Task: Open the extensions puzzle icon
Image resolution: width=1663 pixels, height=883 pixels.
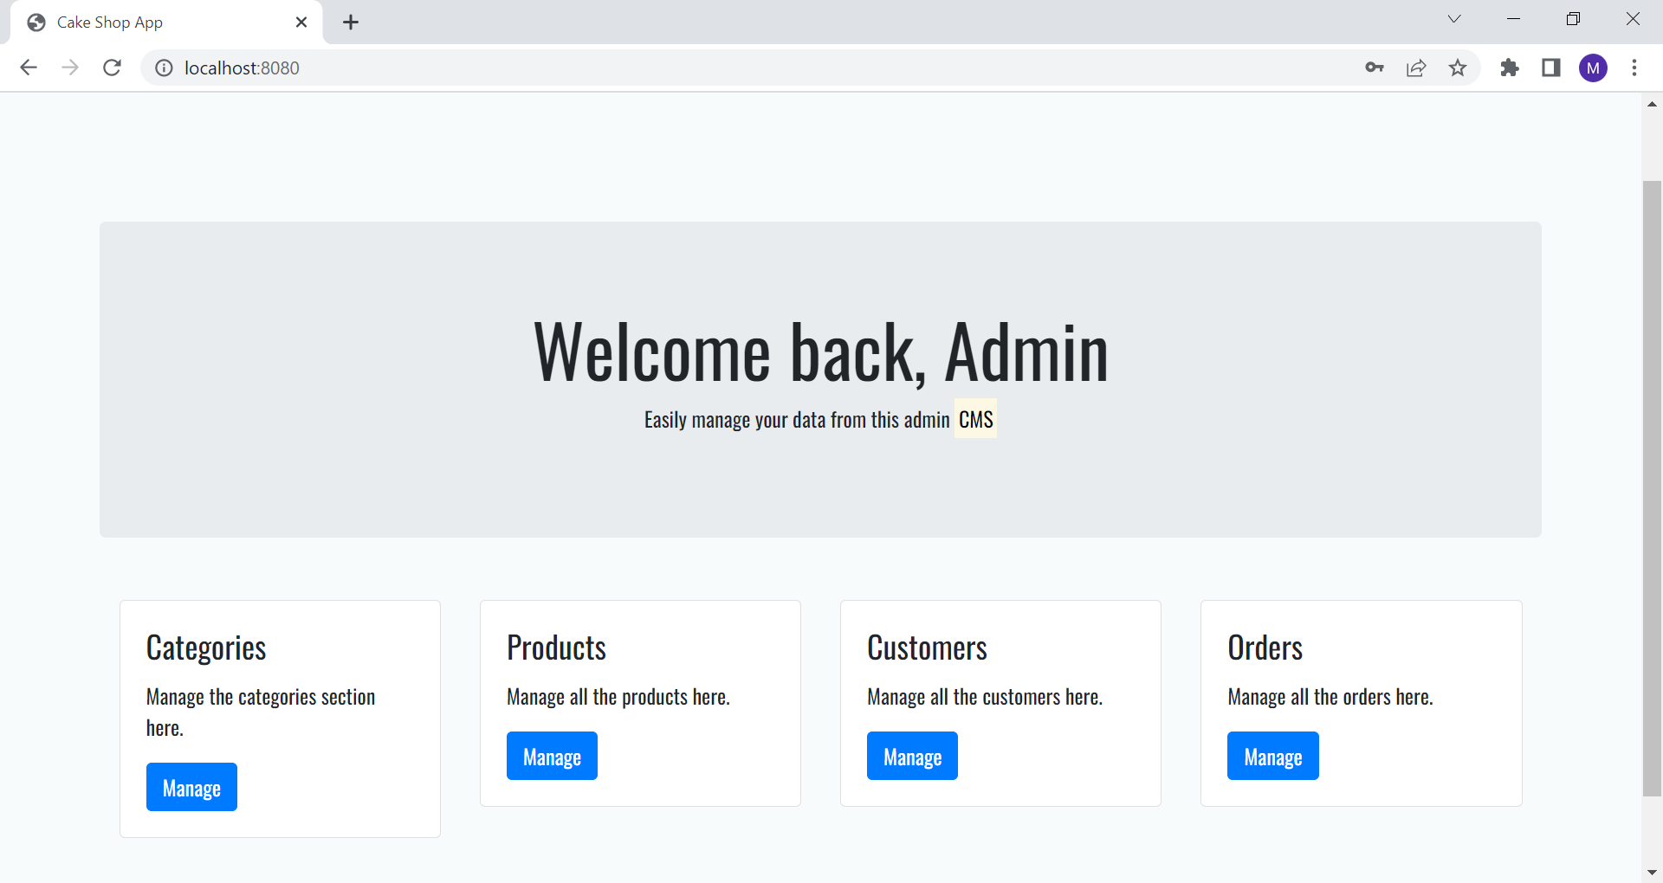Action: click(1510, 68)
